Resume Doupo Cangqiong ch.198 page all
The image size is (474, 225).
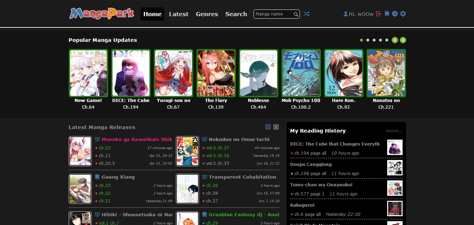[x=310, y=174]
